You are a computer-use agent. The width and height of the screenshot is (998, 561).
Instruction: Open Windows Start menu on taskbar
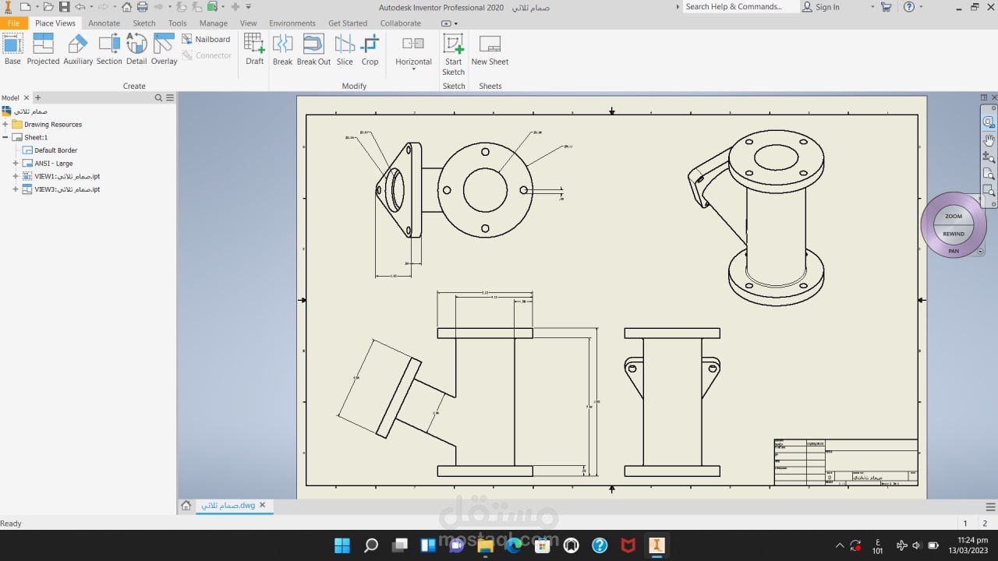point(342,545)
